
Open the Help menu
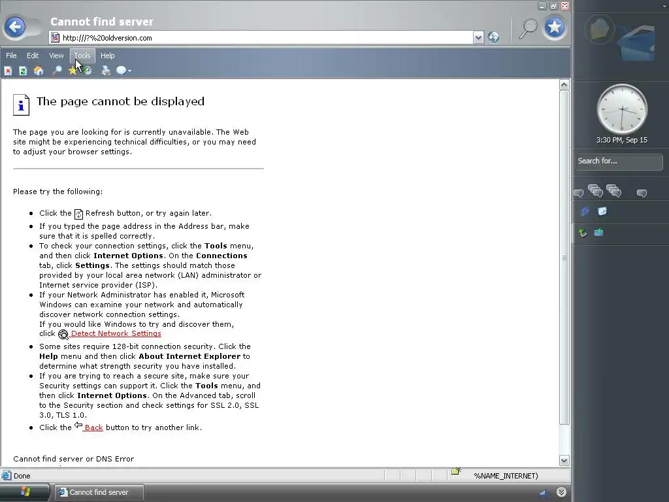tap(108, 56)
